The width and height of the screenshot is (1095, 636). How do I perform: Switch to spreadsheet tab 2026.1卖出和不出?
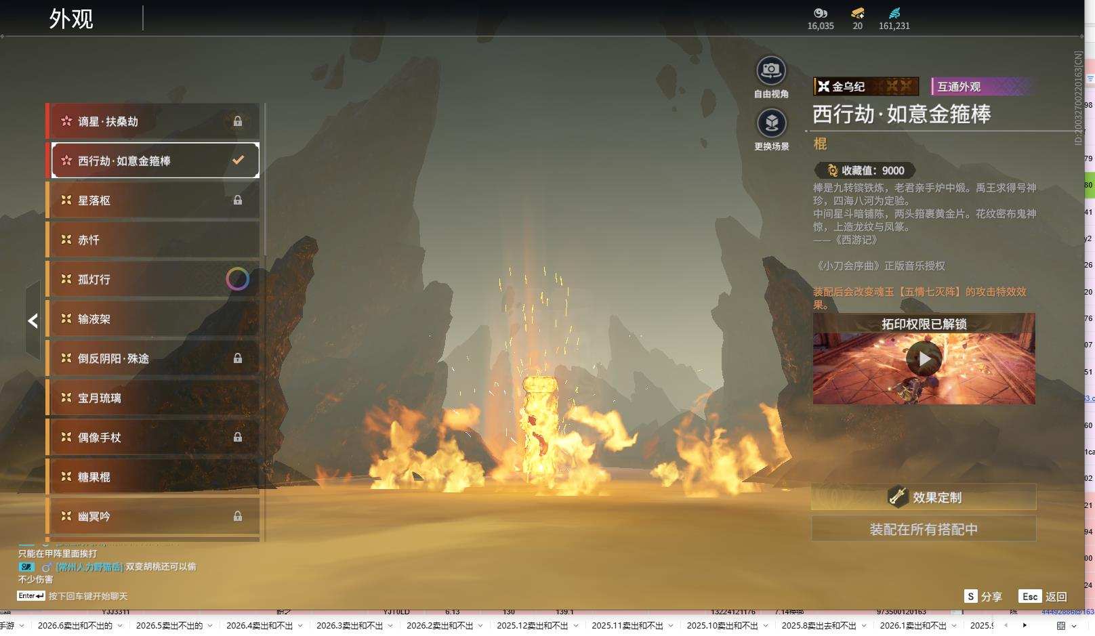click(x=913, y=625)
